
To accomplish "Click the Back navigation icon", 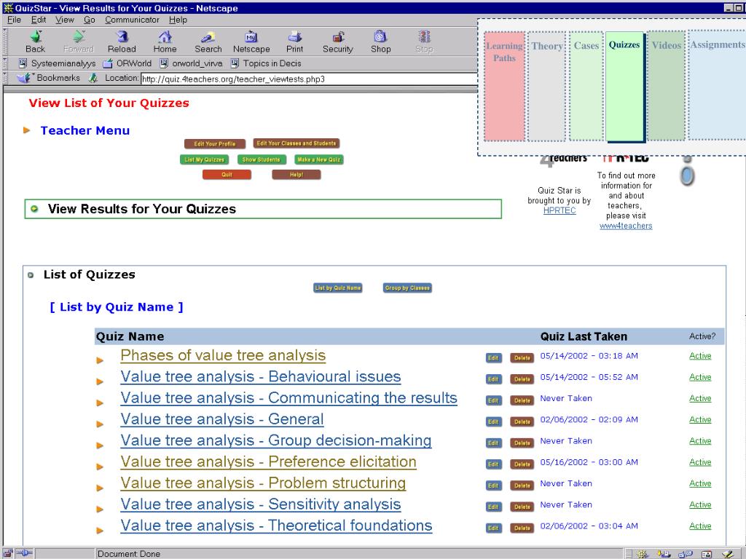I will [35, 37].
